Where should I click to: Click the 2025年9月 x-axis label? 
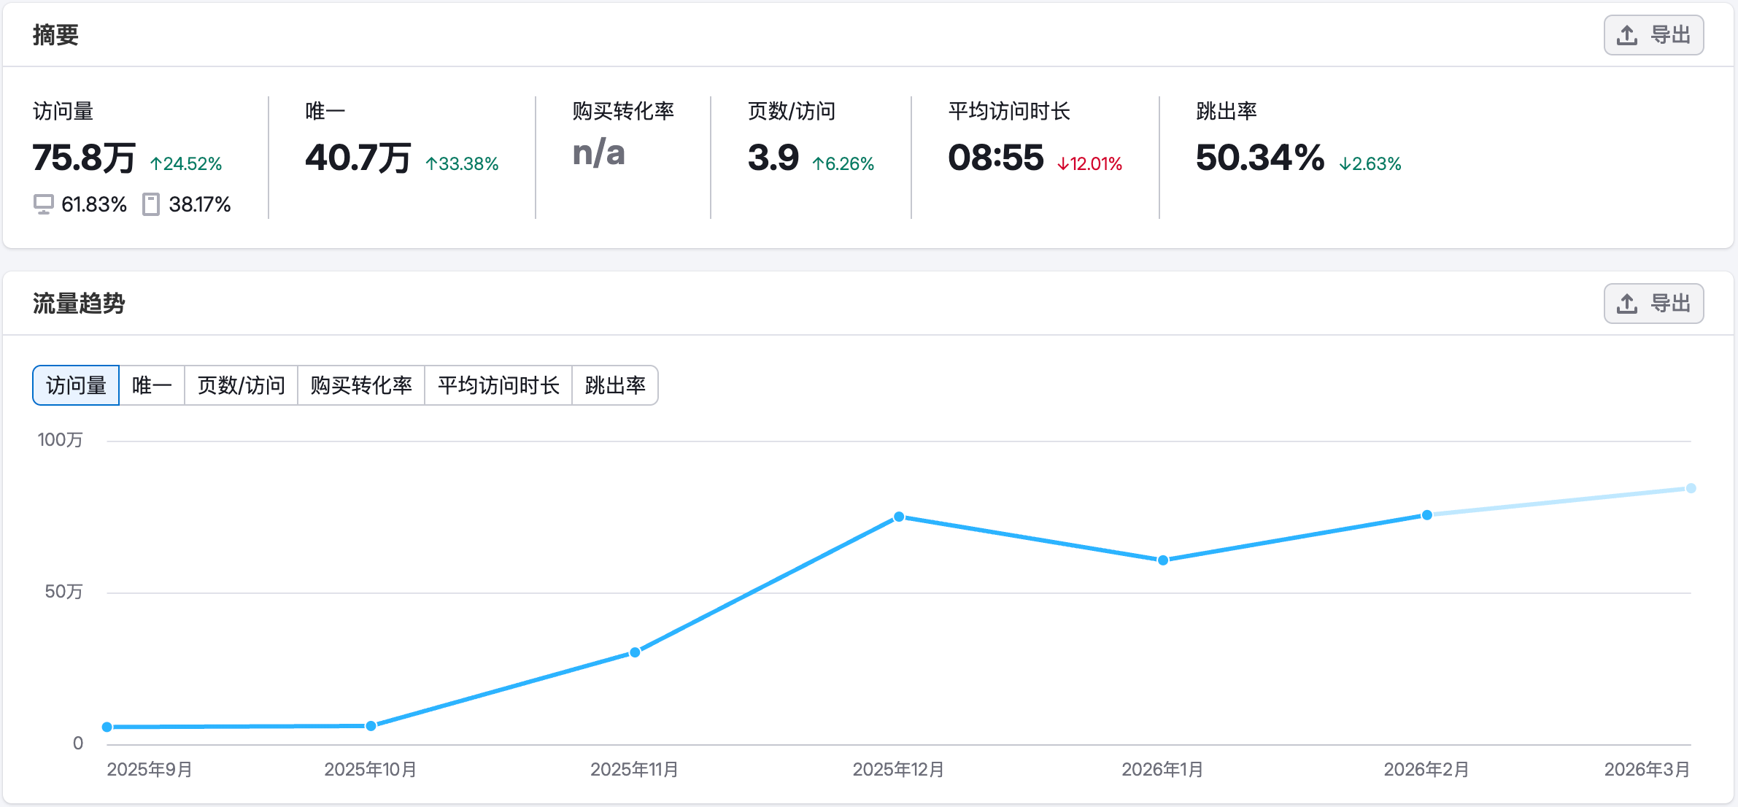coord(150,770)
